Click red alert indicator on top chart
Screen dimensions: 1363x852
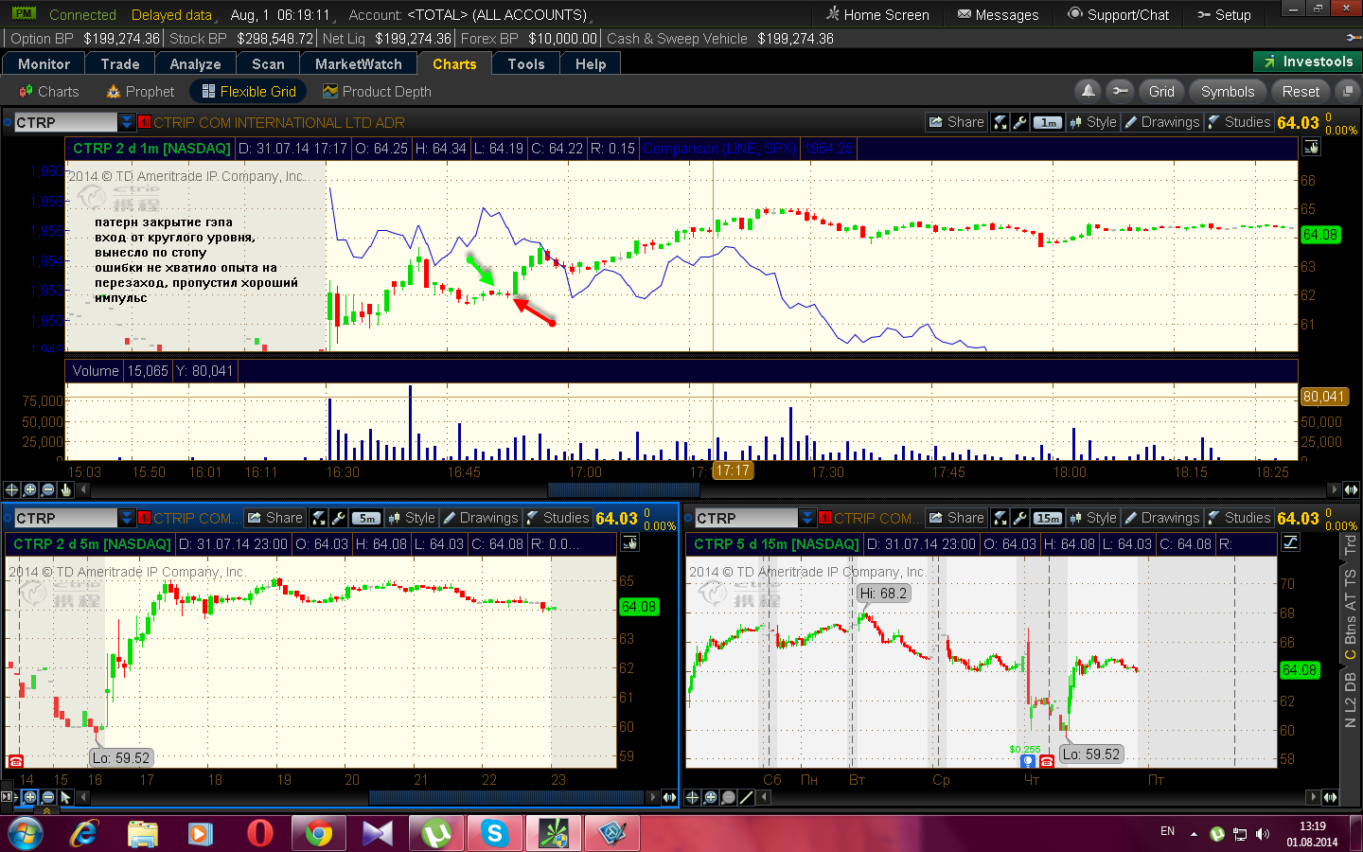144,122
